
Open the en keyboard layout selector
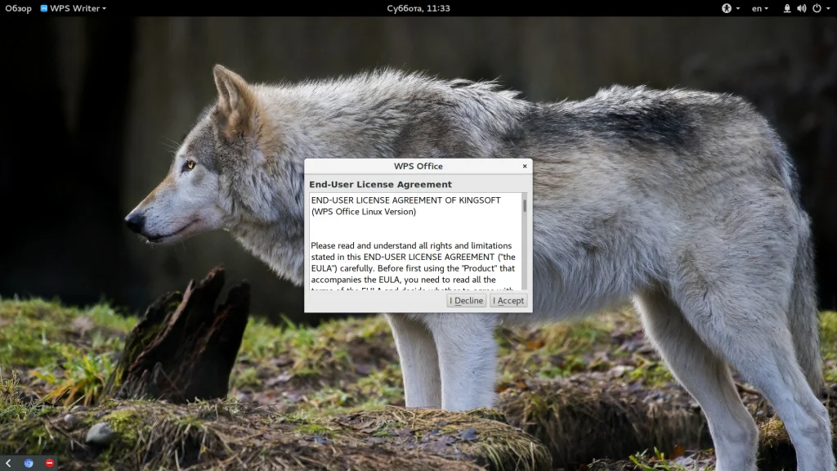click(x=759, y=8)
